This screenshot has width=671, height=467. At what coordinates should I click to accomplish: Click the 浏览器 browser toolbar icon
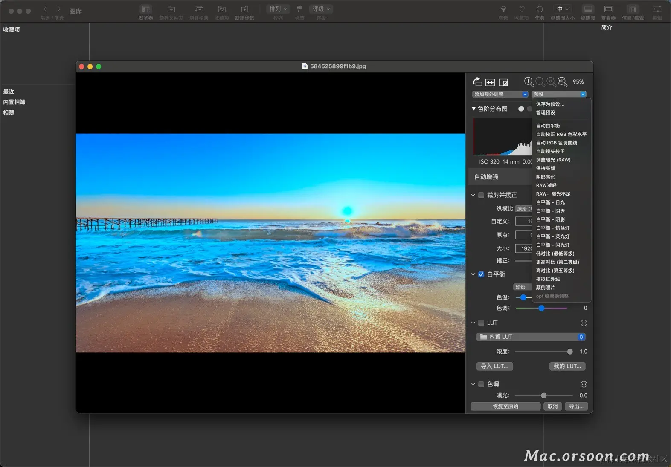point(145,9)
